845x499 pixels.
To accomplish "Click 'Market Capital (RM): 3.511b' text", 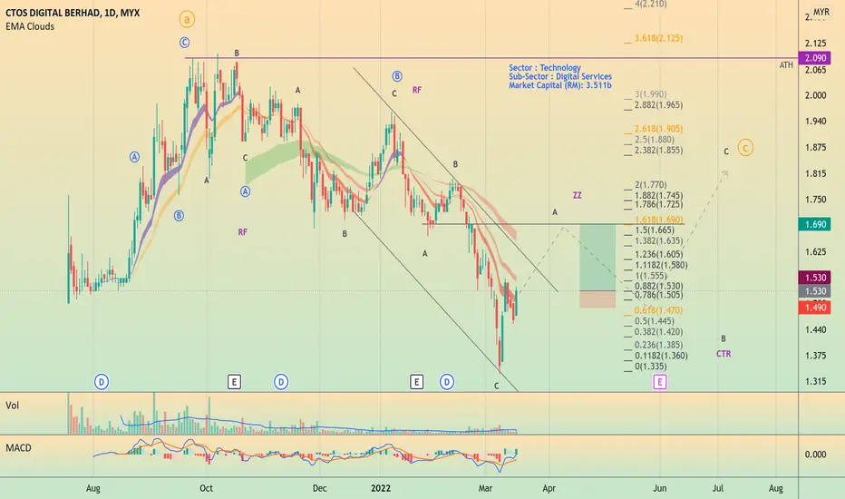I will 560,85.
